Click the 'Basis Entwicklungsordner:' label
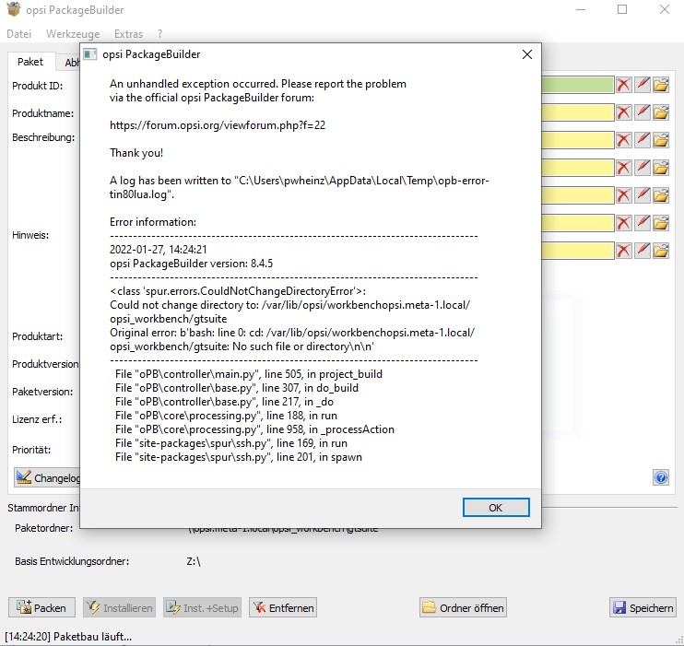 click(72, 561)
